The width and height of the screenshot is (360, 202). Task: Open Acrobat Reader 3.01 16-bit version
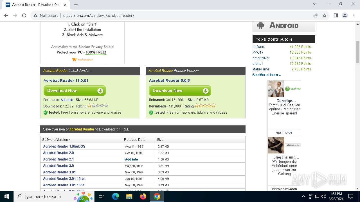64,179
